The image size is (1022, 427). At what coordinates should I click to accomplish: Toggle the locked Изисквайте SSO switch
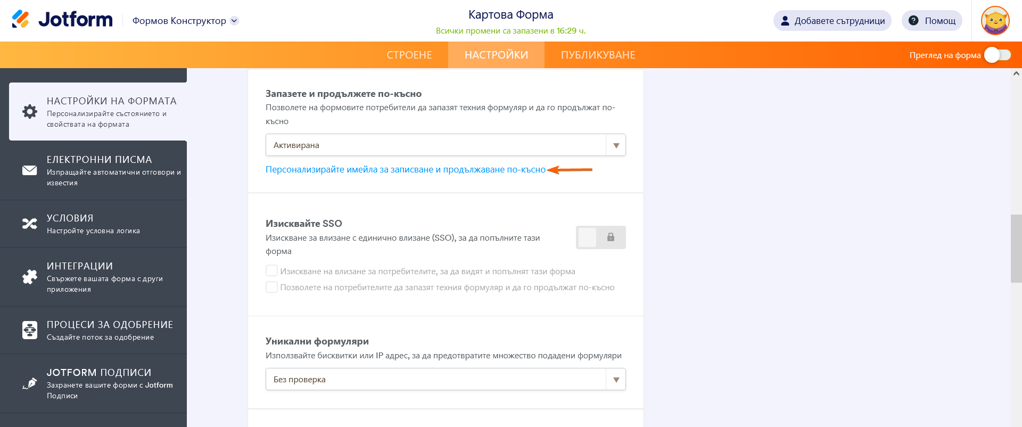coord(600,237)
